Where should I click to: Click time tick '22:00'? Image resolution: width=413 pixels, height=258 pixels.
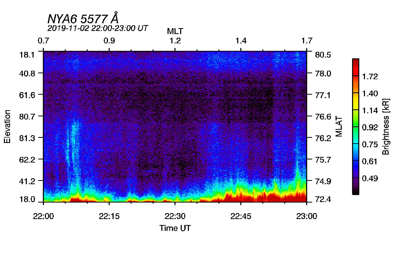pos(43,216)
